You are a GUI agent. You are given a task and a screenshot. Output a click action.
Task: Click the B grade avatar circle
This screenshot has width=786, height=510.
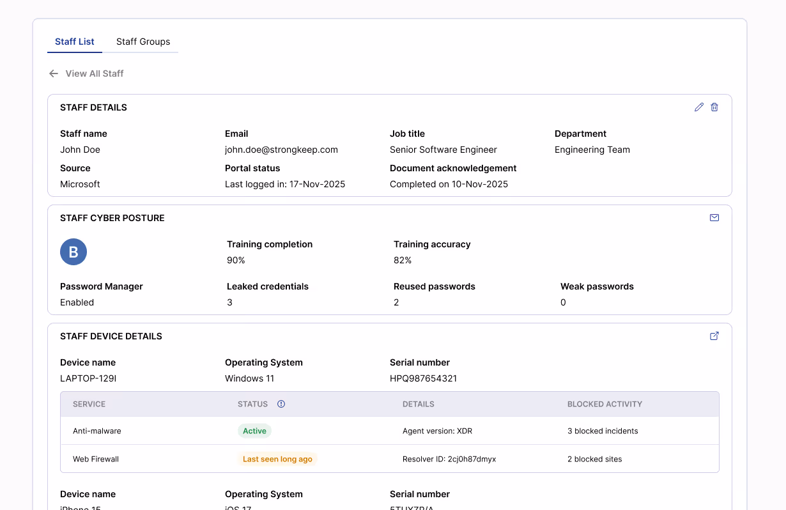[73, 252]
